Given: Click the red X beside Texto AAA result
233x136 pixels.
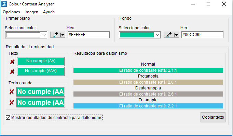Looking at the screenshot, I should (x=12, y=71).
